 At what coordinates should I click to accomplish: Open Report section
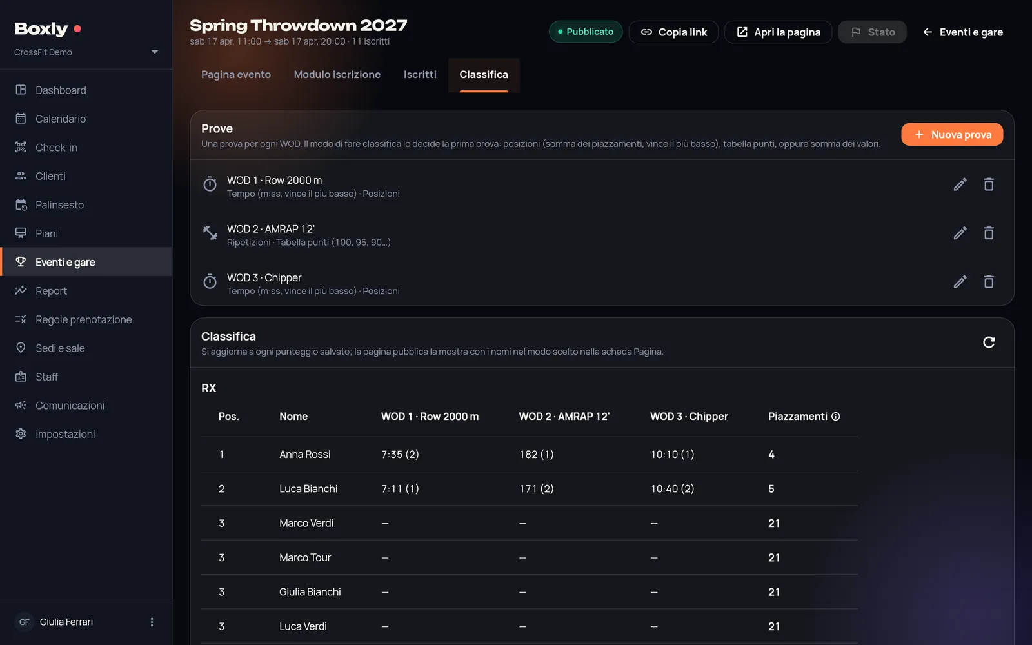[86, 291]
